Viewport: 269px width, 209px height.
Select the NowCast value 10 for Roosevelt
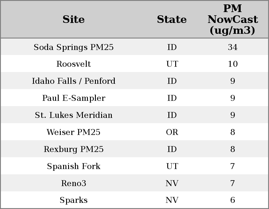click(x=232, y=64)
